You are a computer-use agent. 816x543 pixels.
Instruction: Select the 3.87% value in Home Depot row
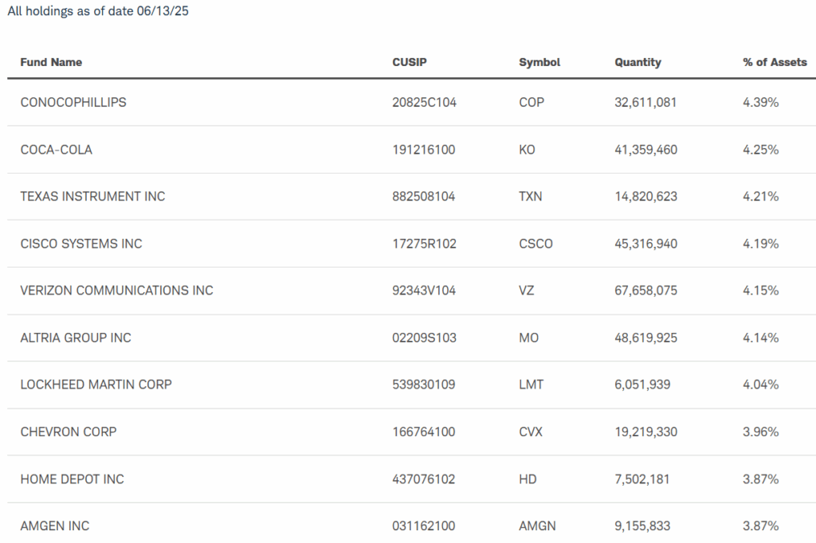point(761,479)
